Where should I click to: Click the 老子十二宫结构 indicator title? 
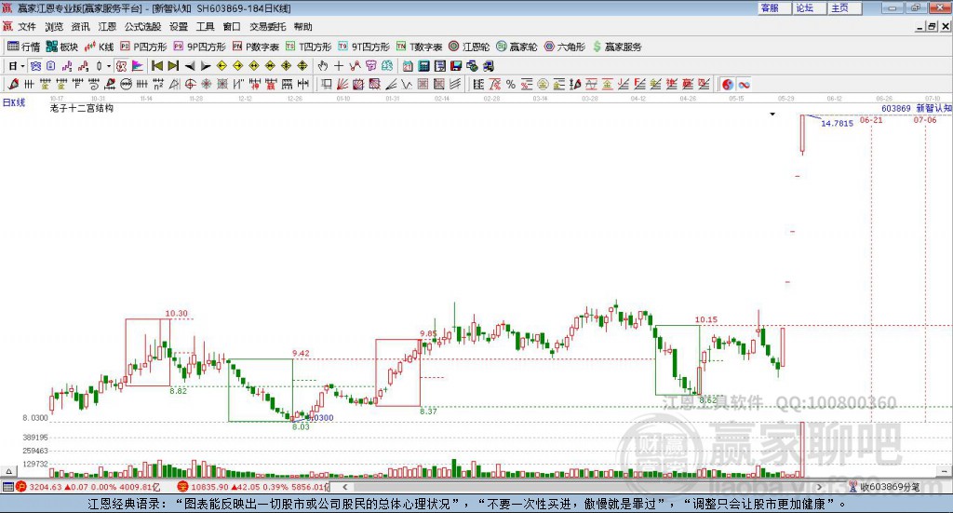tap(82, 108)
